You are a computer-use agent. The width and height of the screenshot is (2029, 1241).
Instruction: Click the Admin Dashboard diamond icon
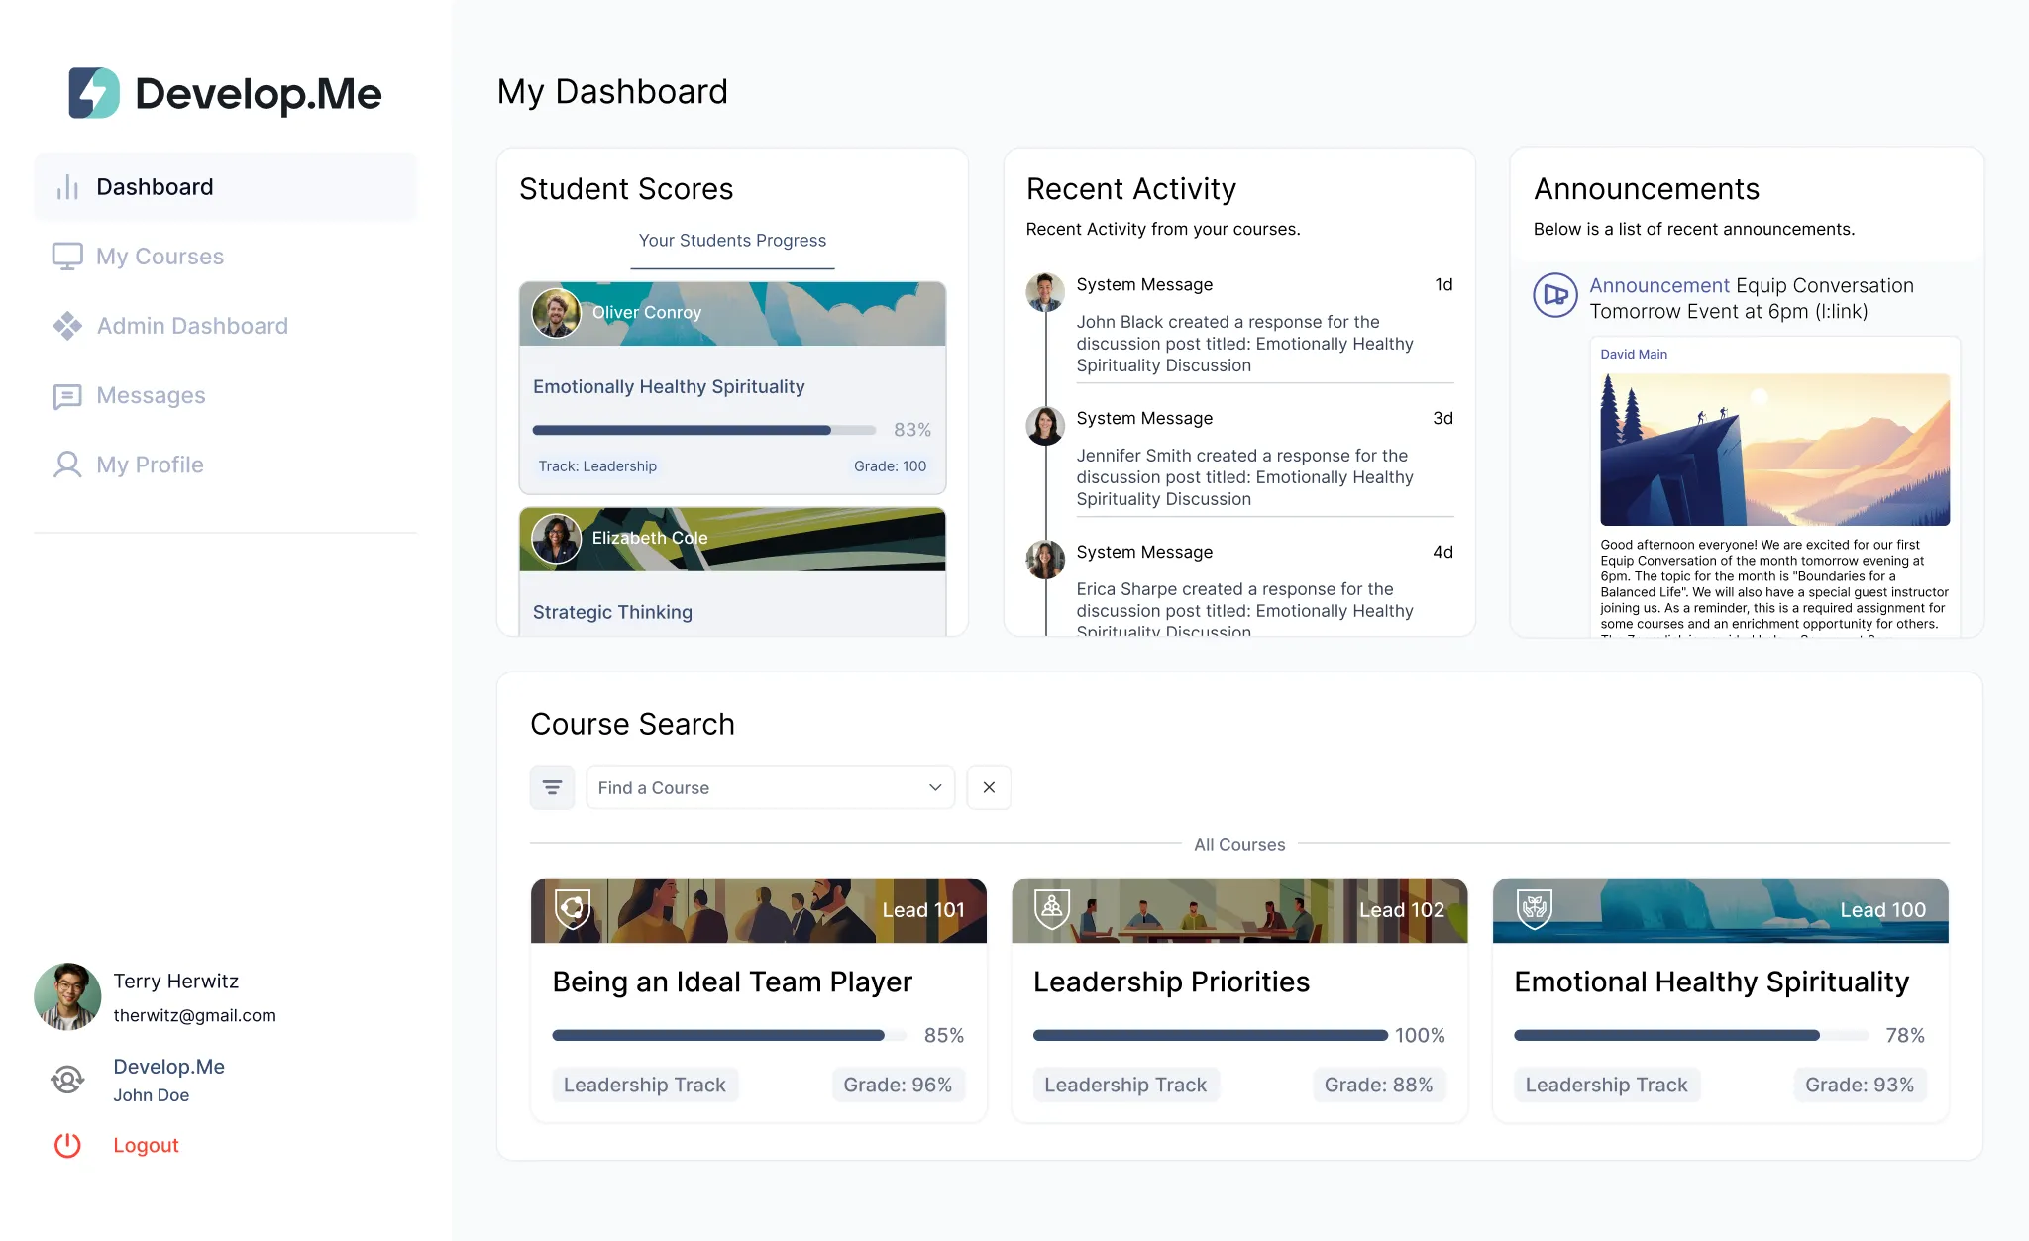[66, 326]
